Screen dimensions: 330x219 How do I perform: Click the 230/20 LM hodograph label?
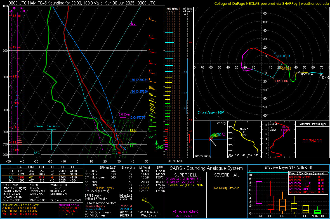coord(283,56)
